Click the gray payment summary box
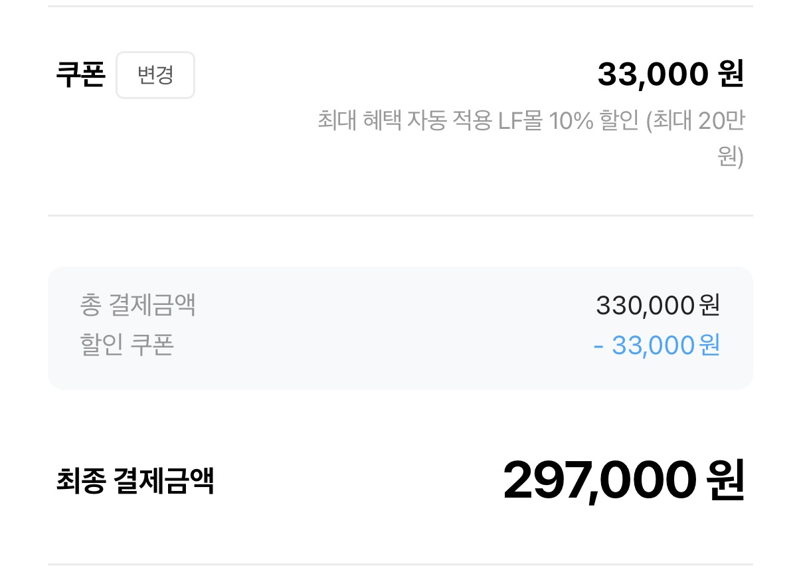This screenshot has height=584, width=801. pos(400,328)
